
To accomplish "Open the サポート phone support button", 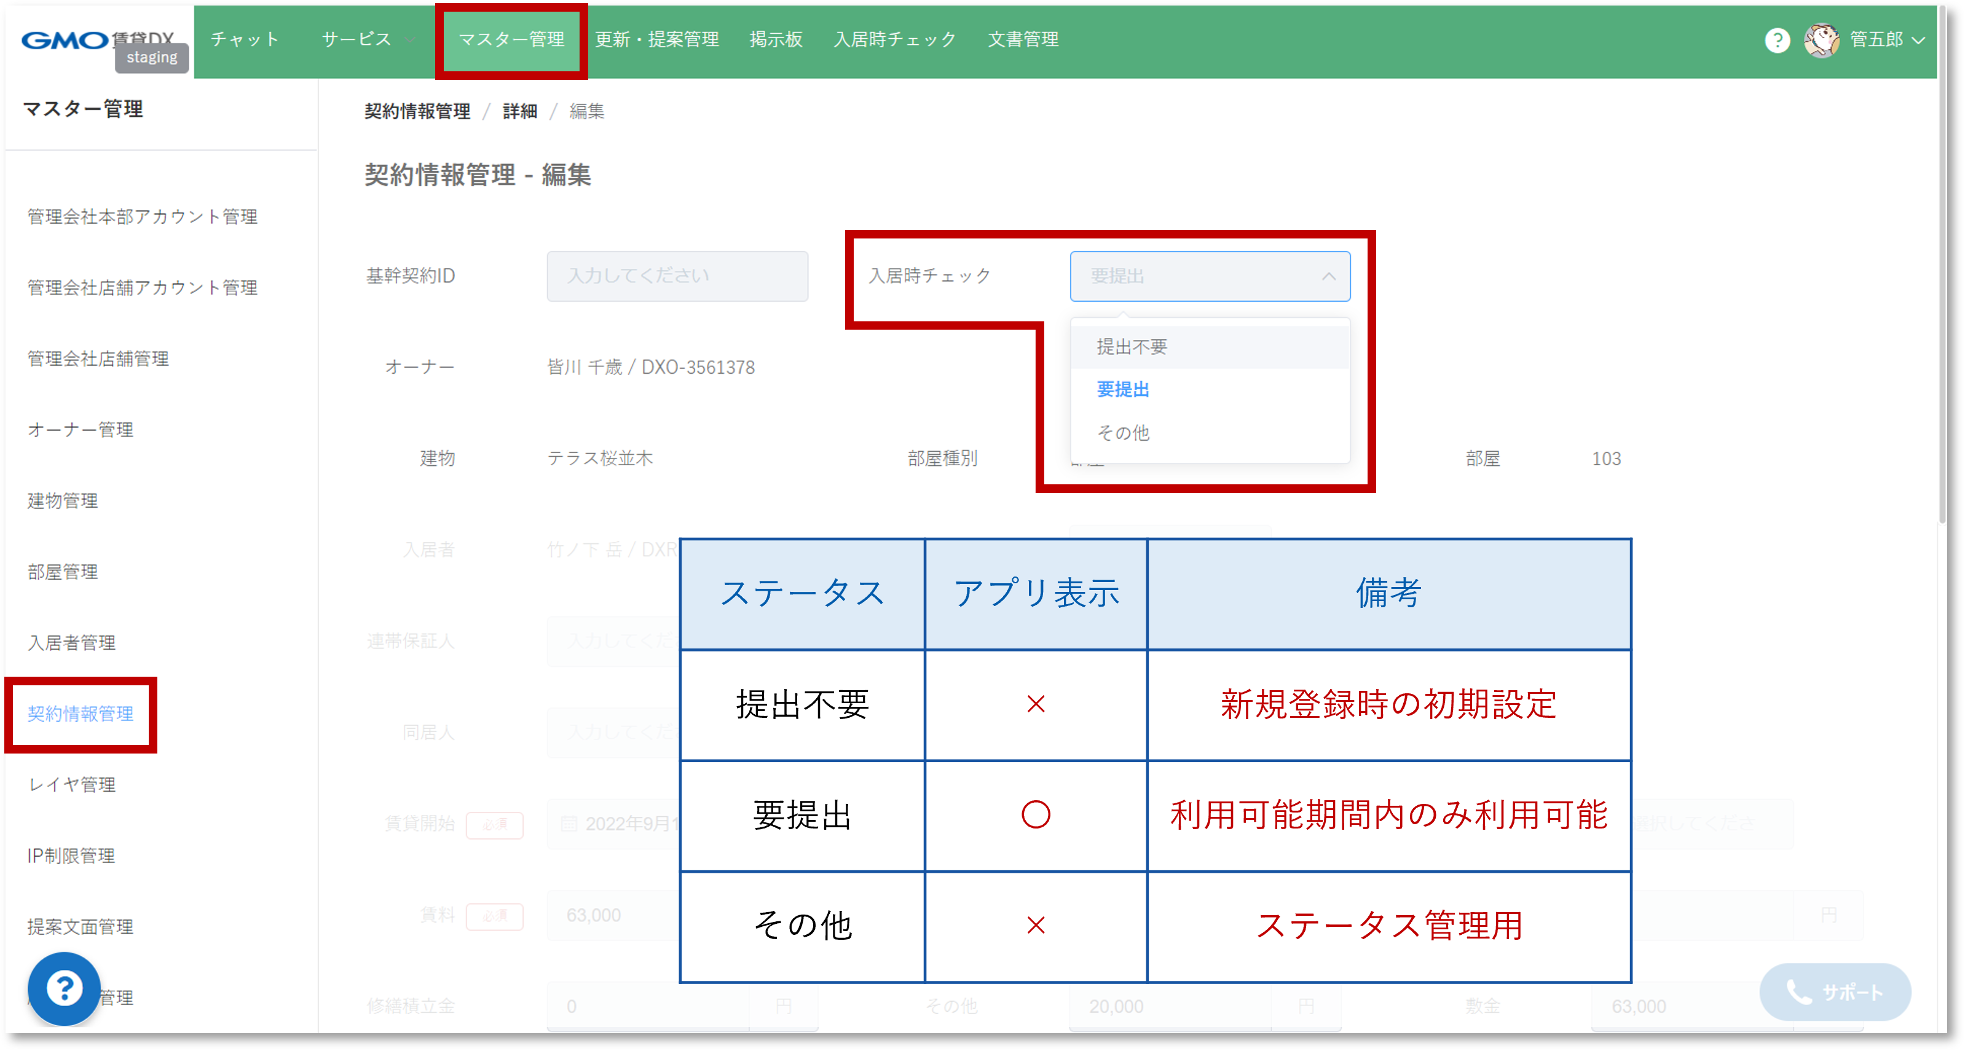I will click(x=1835, y=992).
